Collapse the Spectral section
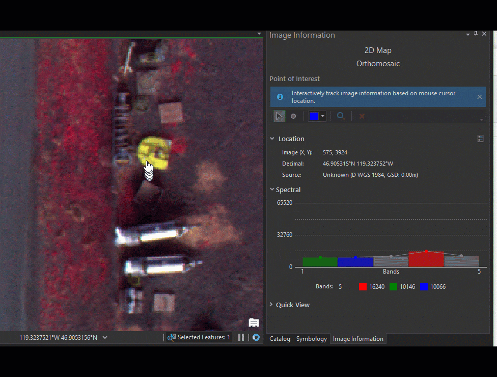This screenshot has width=497, height=377. (x=272, y=189)
